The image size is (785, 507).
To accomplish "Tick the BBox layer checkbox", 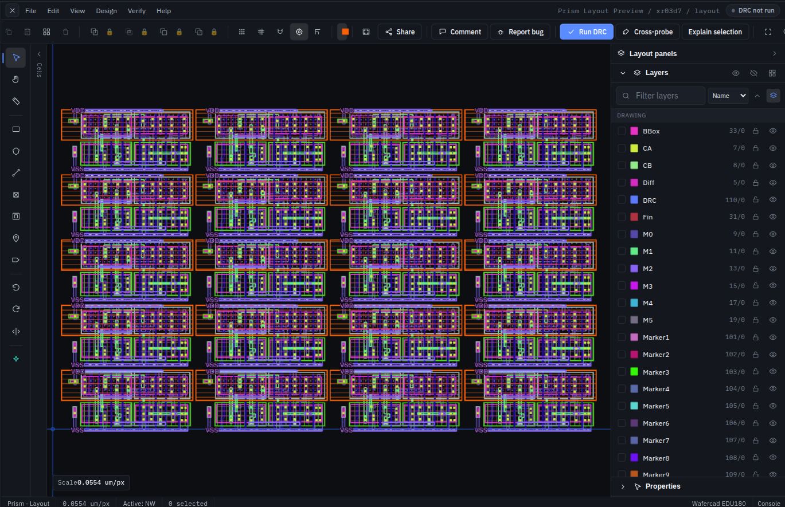I will pyautogui.click(x=622, y=131).
